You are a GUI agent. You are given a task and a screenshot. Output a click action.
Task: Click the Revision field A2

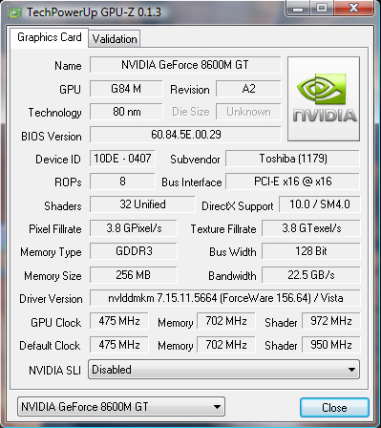point(248,89)
